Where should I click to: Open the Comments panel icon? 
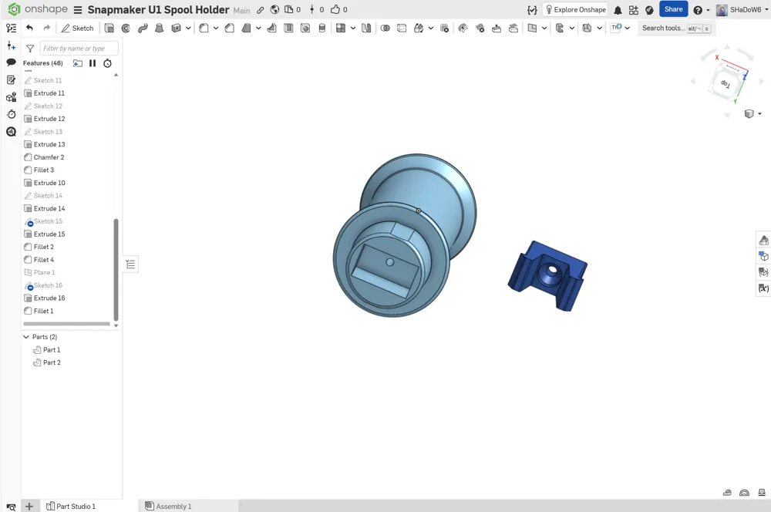point(11,62)
